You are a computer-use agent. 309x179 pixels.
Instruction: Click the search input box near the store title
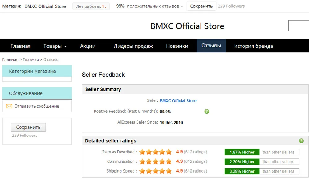tap(298, 26)
